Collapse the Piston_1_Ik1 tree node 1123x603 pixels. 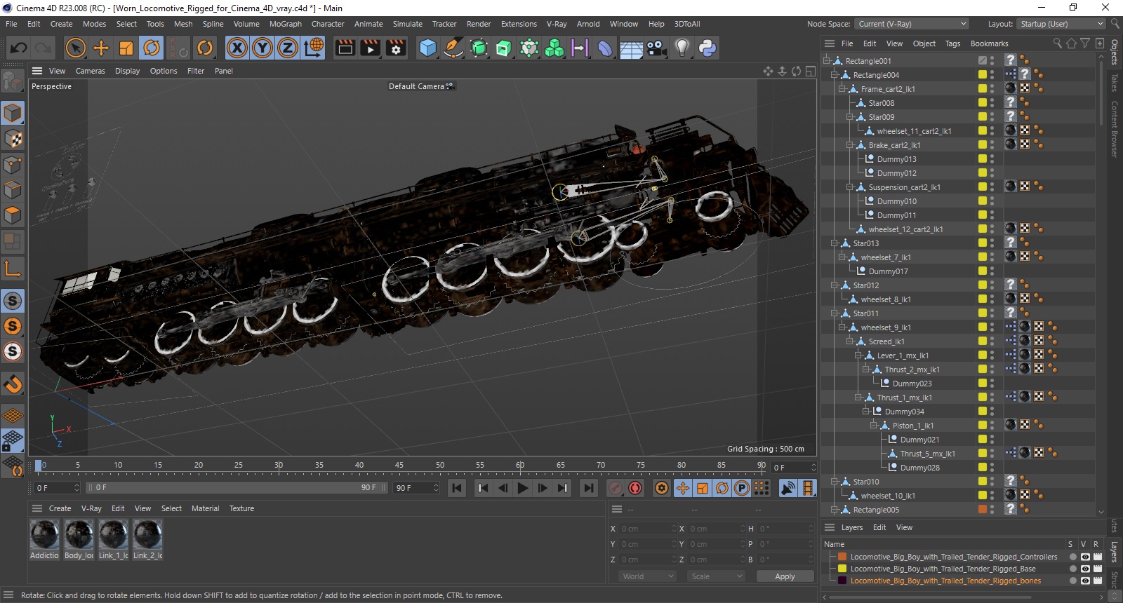click(x=874, y=426)
